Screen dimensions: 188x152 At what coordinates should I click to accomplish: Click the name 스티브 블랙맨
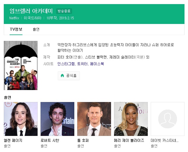pos(96,57)
